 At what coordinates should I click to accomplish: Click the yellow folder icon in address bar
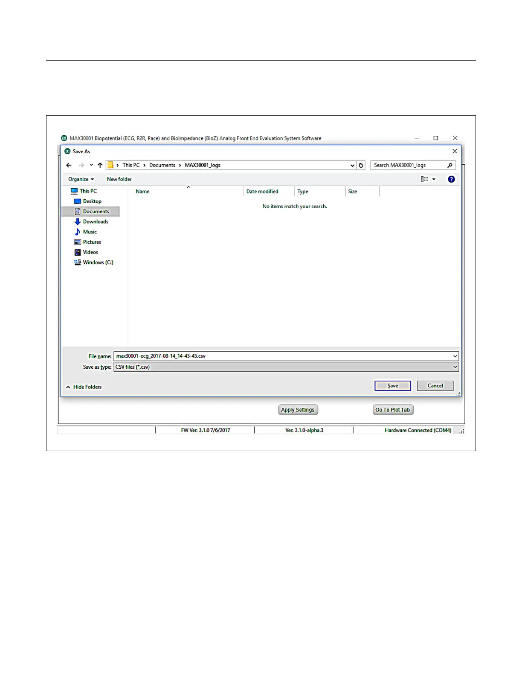110,165
